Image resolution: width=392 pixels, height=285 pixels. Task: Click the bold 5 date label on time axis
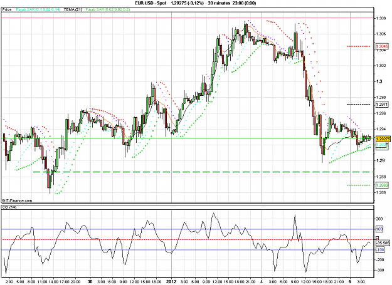click(350, 282)
